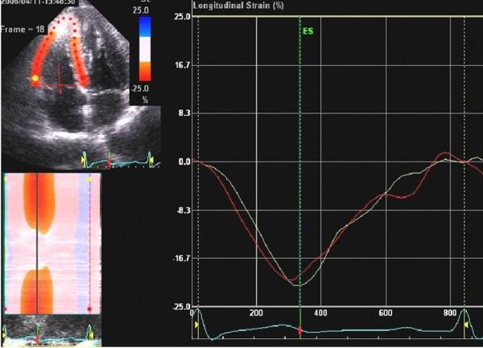The width and height of the screenshot is (483, 348).
Task: Click the yellow sample point on the myocardium
Action: [35, 79]
